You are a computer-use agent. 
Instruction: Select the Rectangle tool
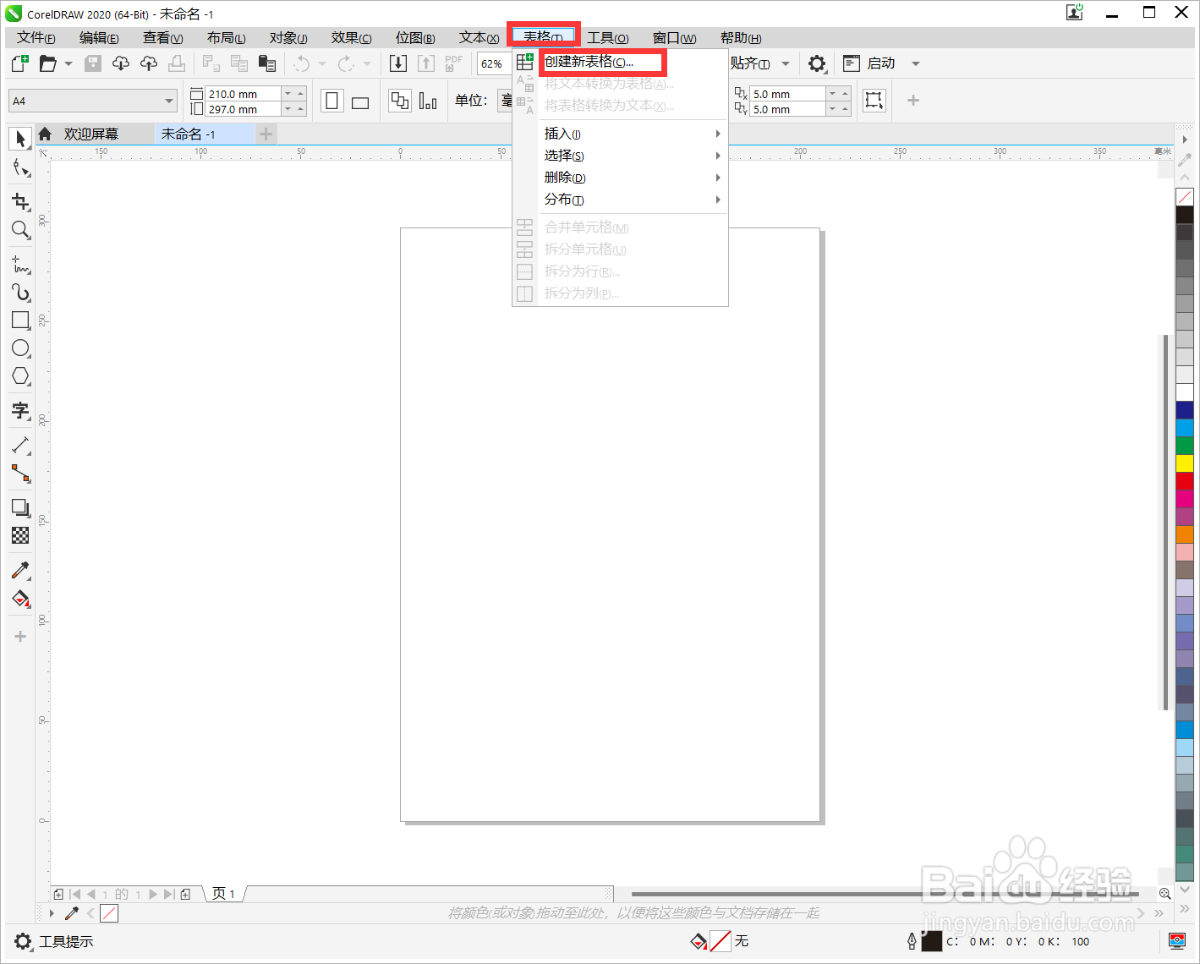(x=20, y=320)
